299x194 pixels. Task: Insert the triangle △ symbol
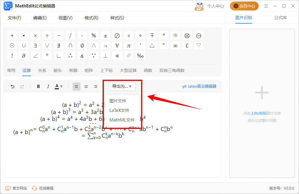click(152, 46)
